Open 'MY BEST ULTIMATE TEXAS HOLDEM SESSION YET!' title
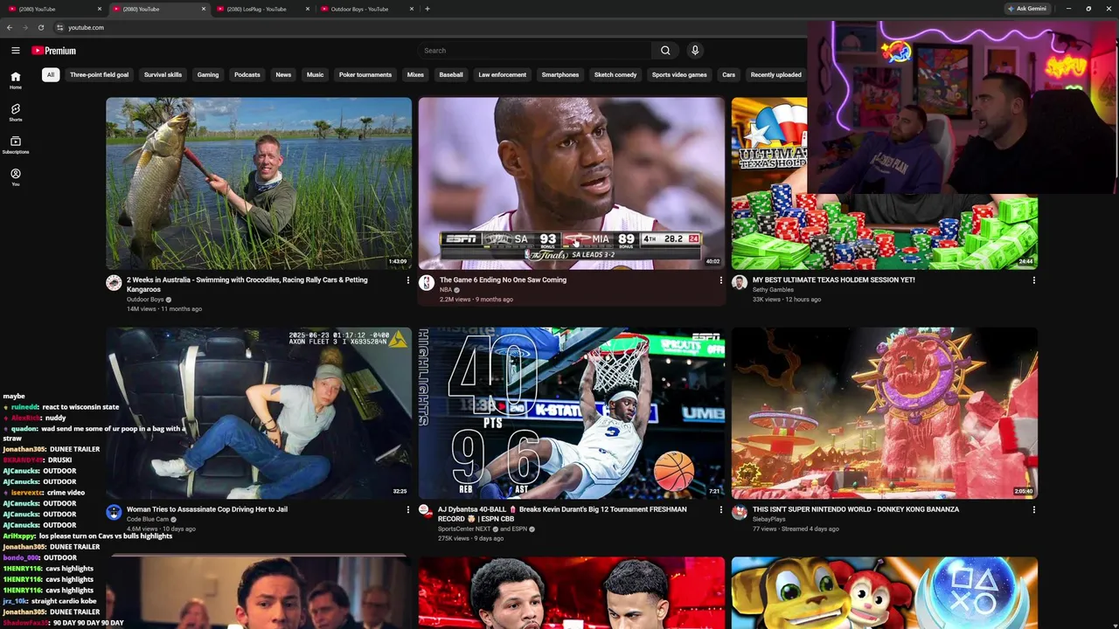This screenshot has height=629, width=1119. [x=834, y=280]
